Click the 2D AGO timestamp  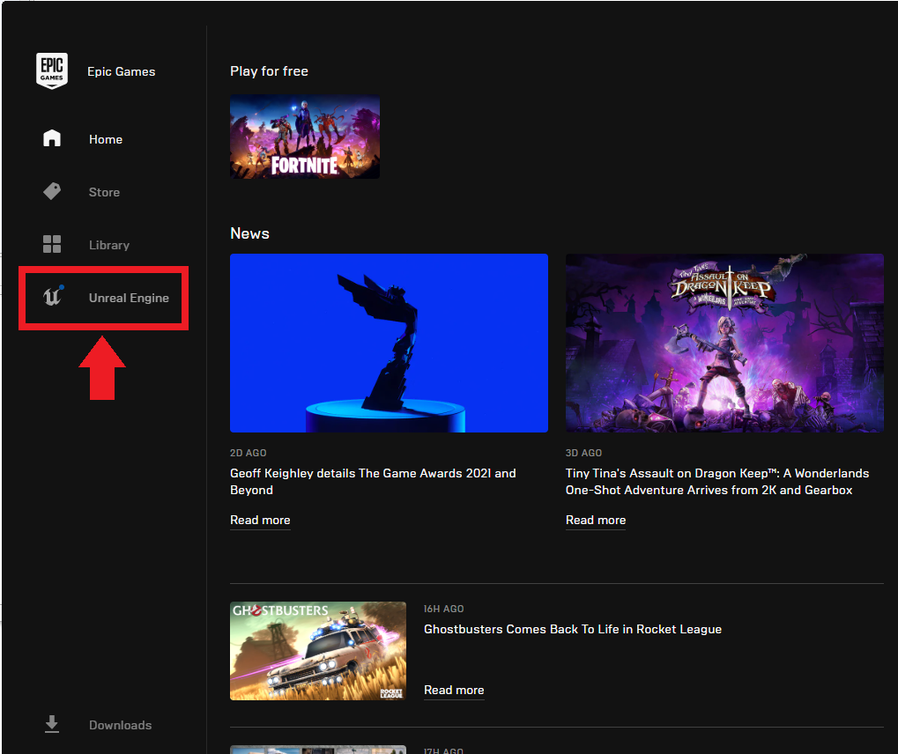(248, 453)
